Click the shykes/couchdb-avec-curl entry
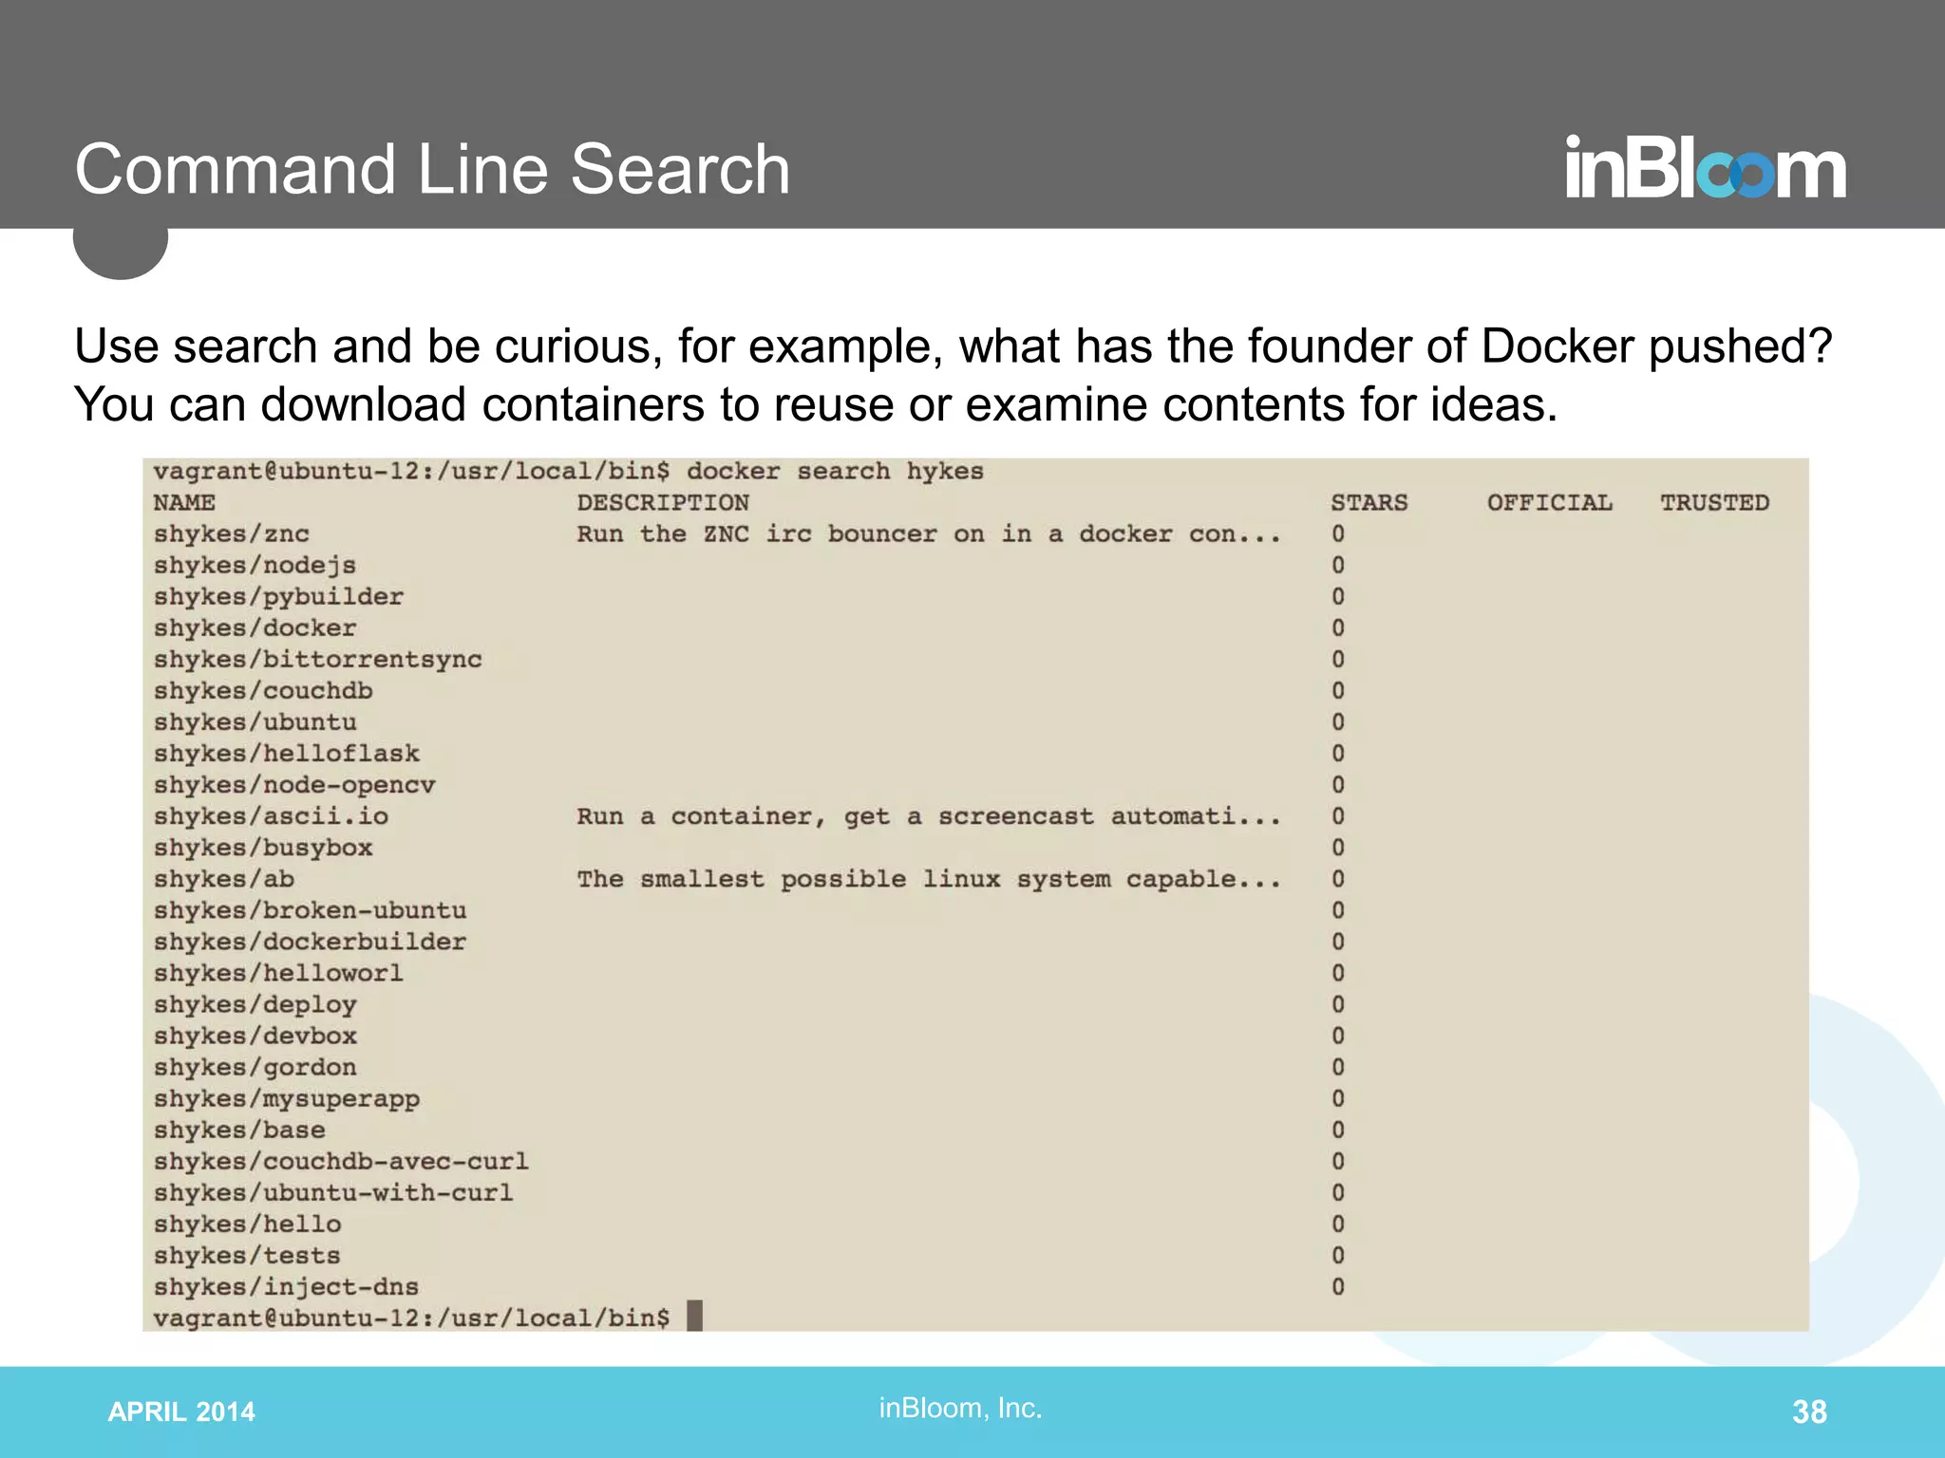This screenshot has height=1458, width=1945. pos(342,1161)
